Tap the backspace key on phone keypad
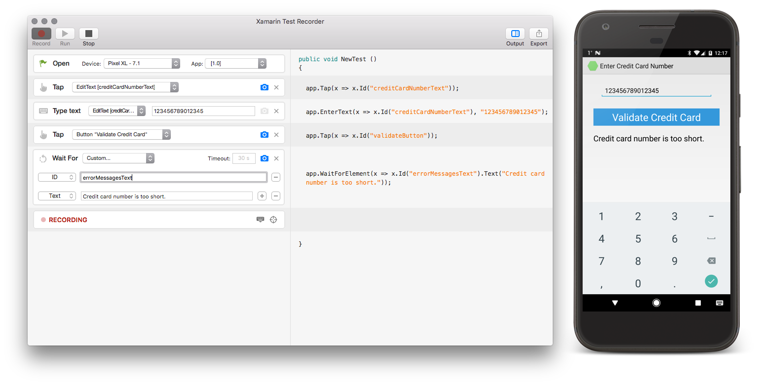Screen dimensions: 758x385 click(x=711, y=261)
